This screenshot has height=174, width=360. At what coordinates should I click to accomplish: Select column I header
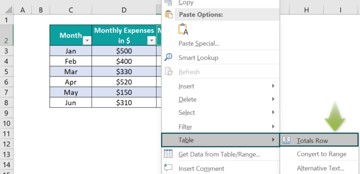click(x=340, y=10)
